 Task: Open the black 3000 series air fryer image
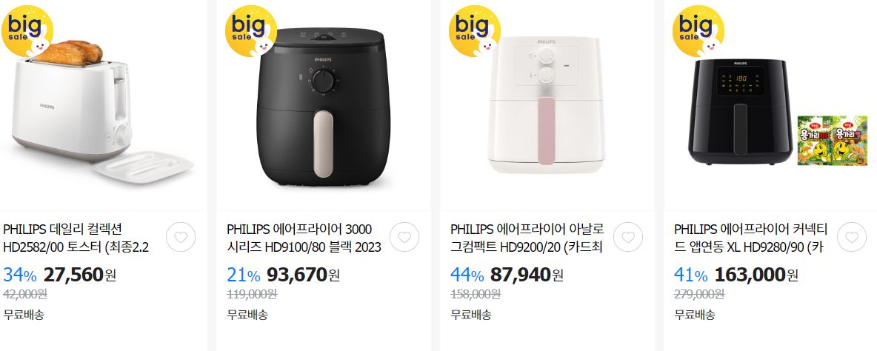coord(323,106)
